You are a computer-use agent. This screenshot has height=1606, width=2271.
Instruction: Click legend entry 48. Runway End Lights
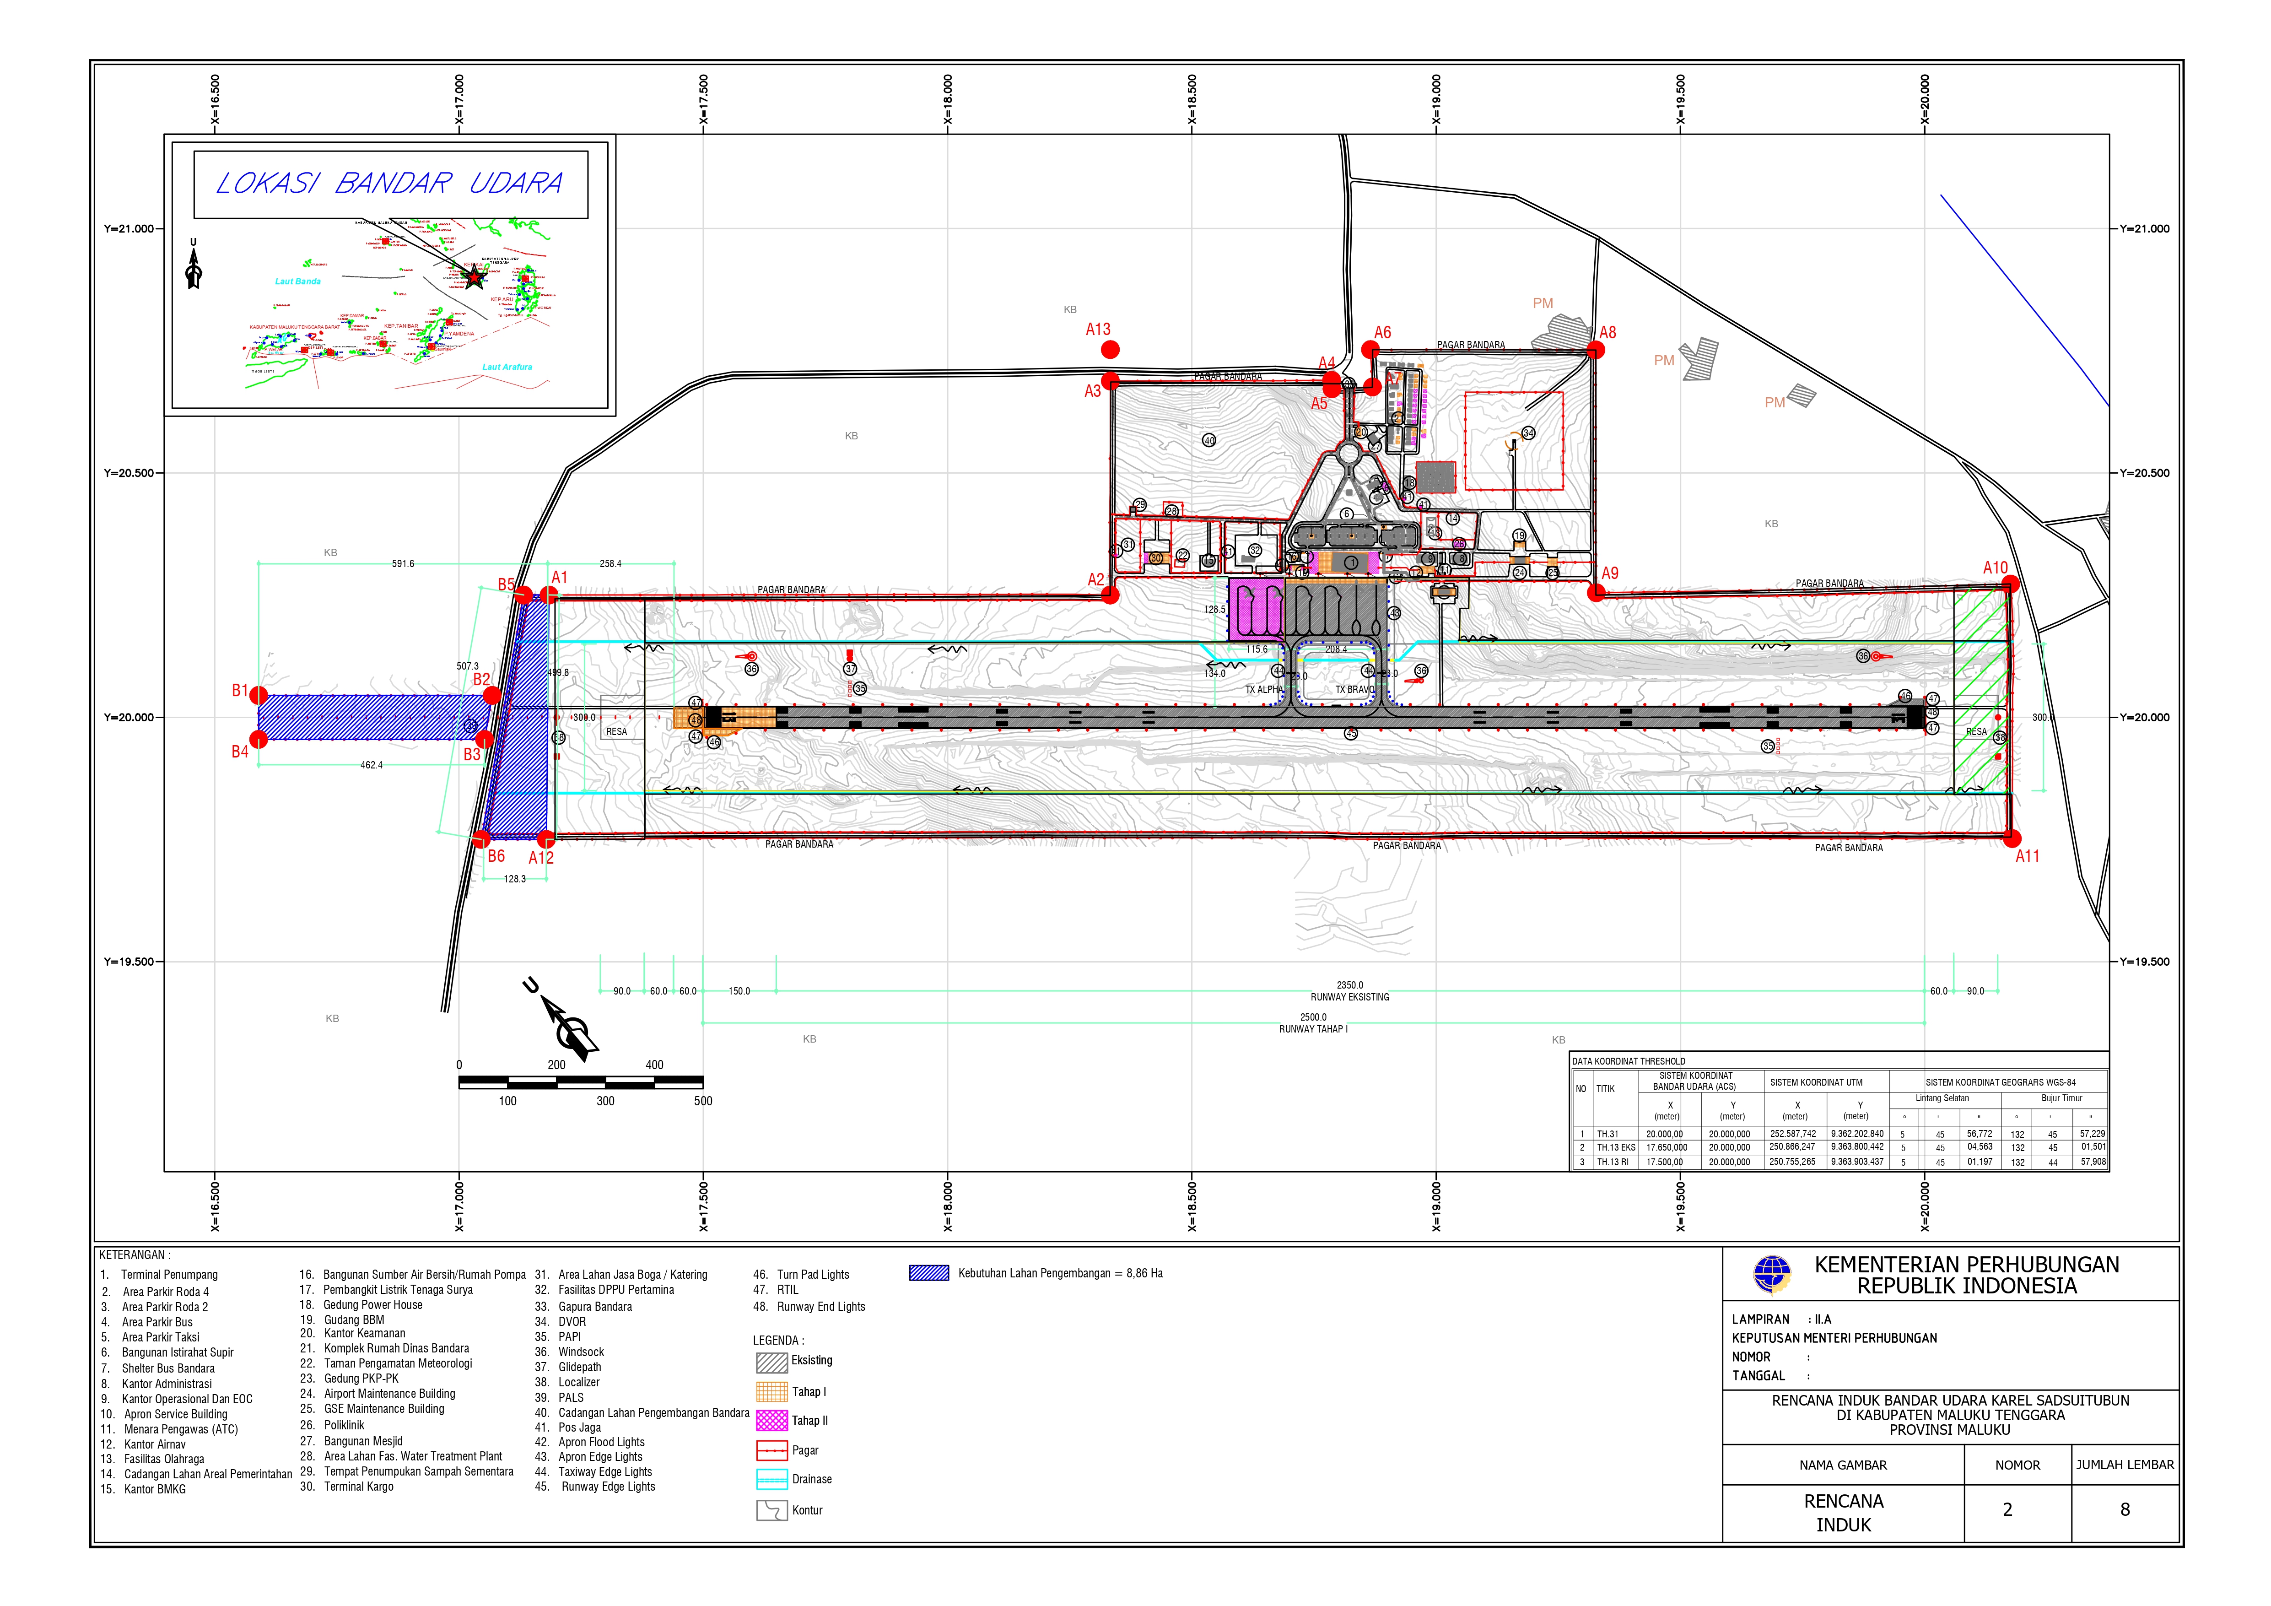(809, 1306)
